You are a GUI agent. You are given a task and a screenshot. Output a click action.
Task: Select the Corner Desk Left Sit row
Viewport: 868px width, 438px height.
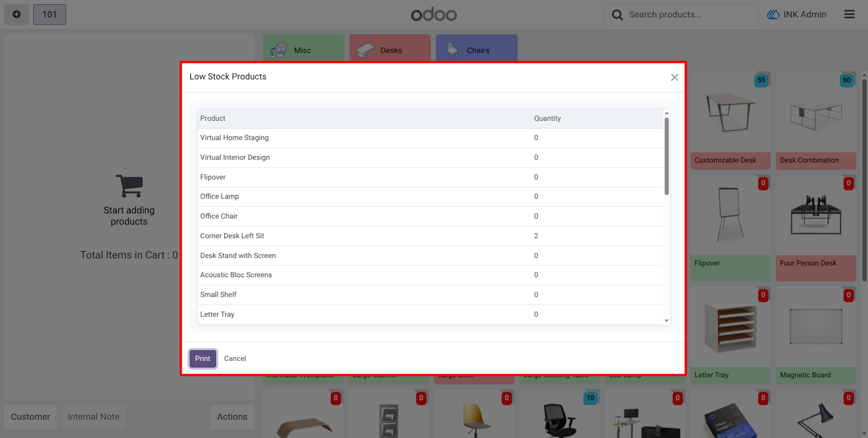430,236
